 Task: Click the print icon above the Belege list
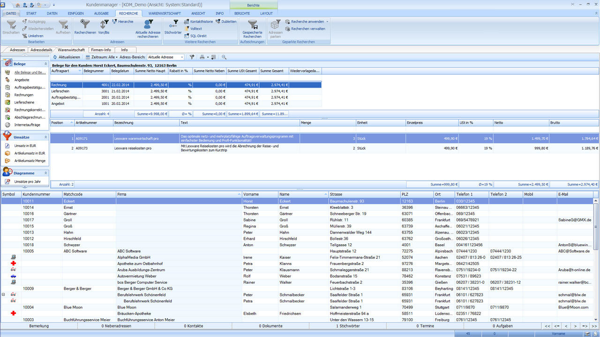point(202,57)
